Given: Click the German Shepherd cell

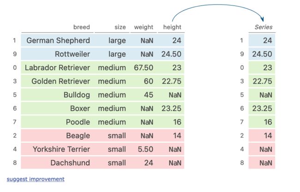Looking at the screenshot, I should click(x=58, y=40).
